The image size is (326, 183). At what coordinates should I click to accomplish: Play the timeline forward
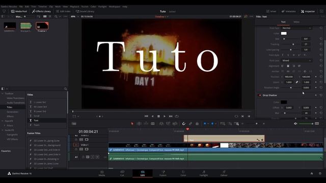coord(165,116)
